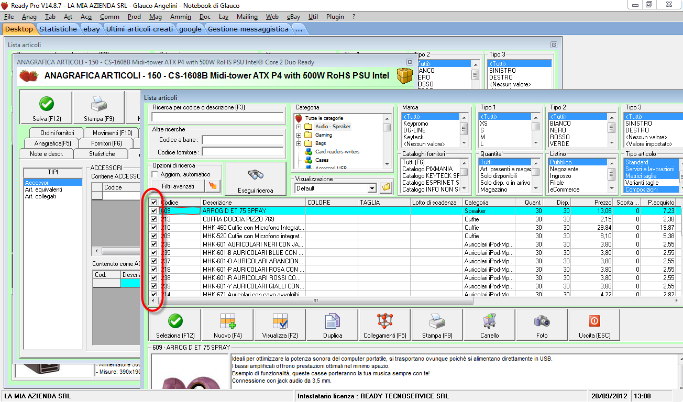Switch to the Ultimi articoli creati tab
Viewport: 683px width, 402px height.
139,29
